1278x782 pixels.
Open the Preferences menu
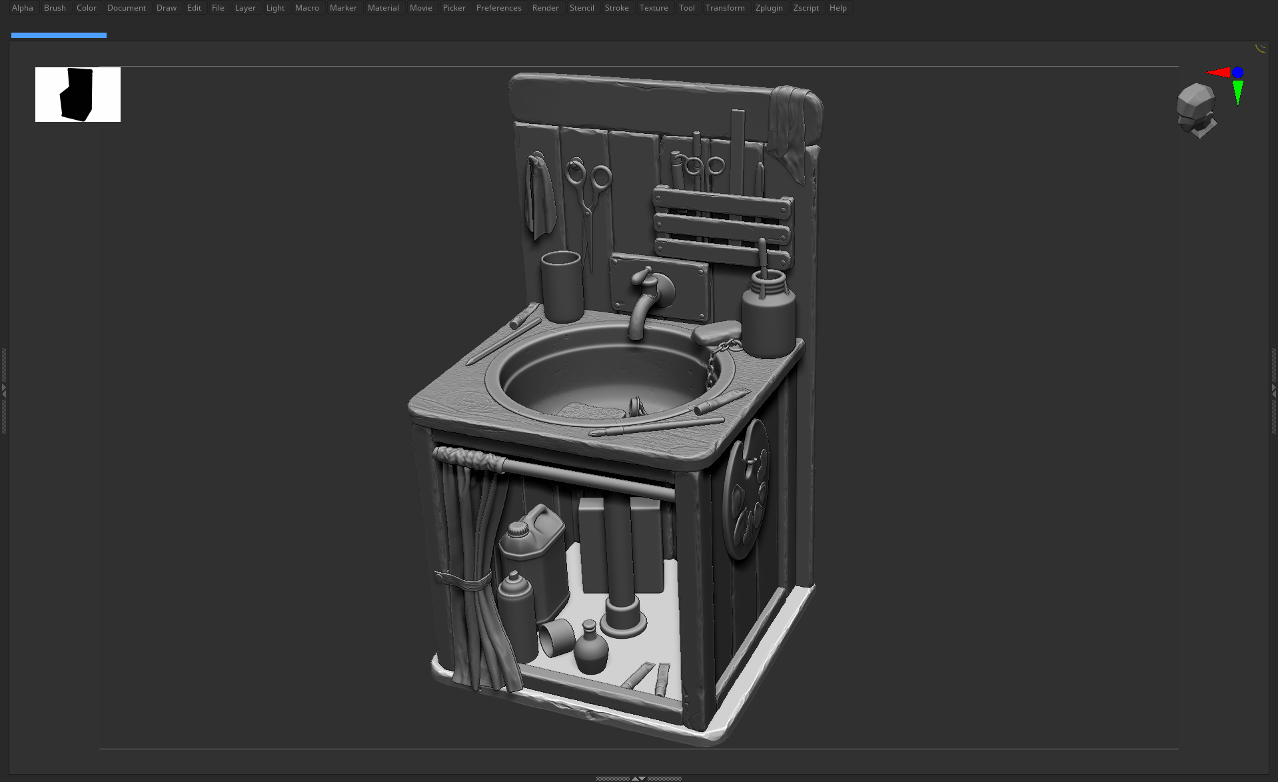[x=498, y=7]
